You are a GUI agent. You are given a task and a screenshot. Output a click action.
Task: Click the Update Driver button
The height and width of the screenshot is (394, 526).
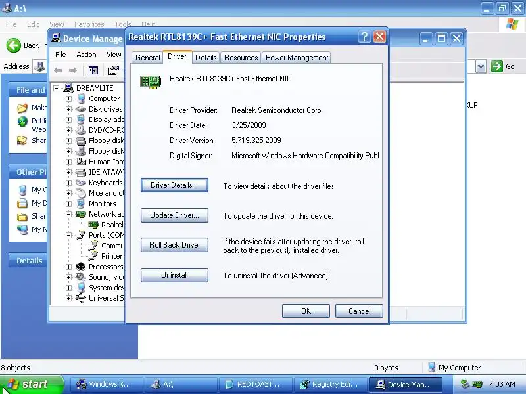[174, 215]
